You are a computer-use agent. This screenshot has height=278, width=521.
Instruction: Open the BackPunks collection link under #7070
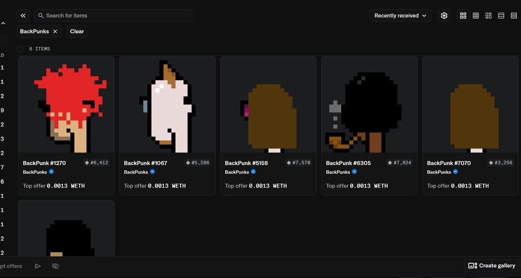[439, 172]
